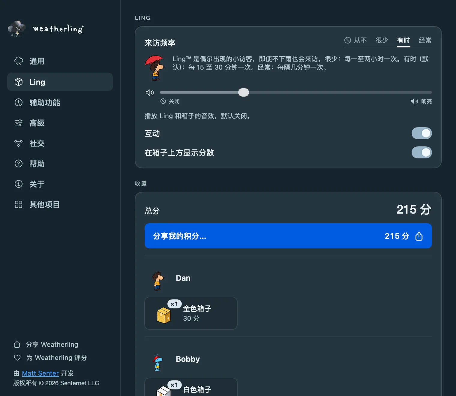Click the copyright Senternet LLC text
Screen dimensions: 456x396
click(56, 383)
